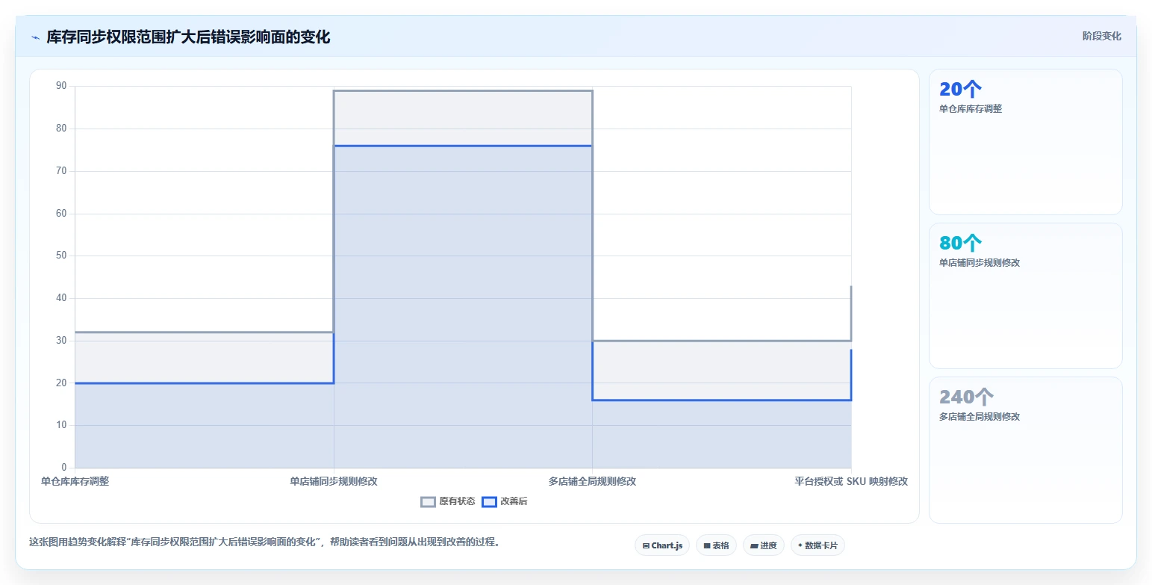This screenshot has width=1152, height=585.
Task: Click the 数据卡片 tag star icon
Action: coord(800,545)
